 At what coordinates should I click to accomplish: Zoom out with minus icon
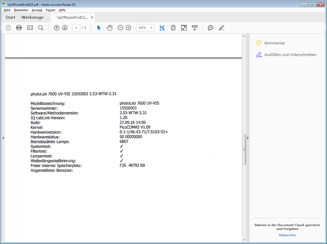pos(120,28)
